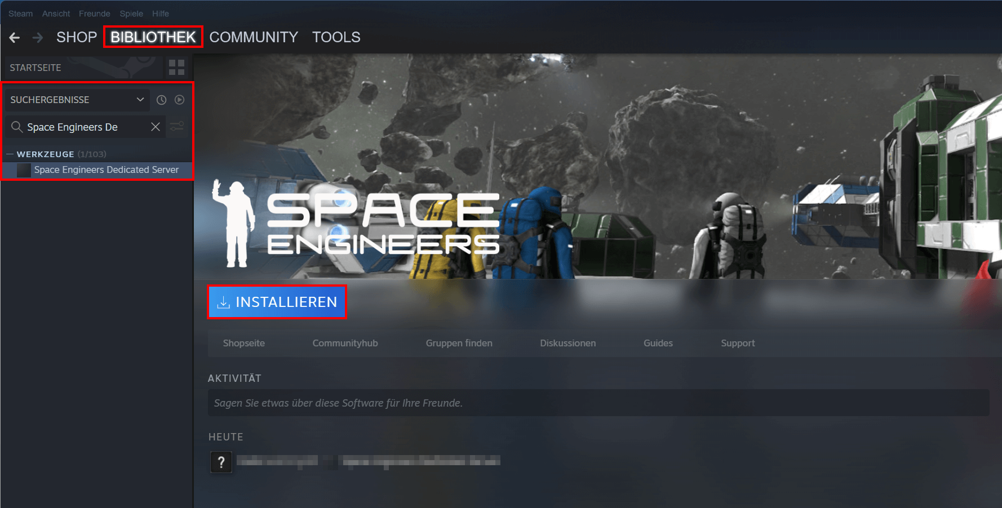Click the question mark avatar under Heute

click(221, 462)
